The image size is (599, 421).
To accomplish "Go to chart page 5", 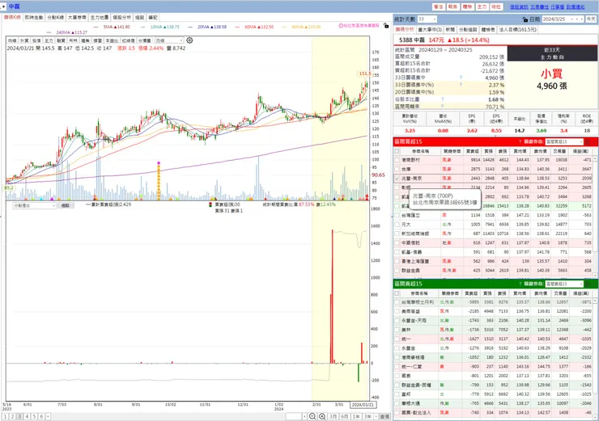I will pos(34,417).
